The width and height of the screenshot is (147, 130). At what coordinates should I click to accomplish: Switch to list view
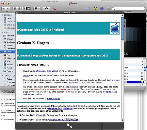[19, 9]
